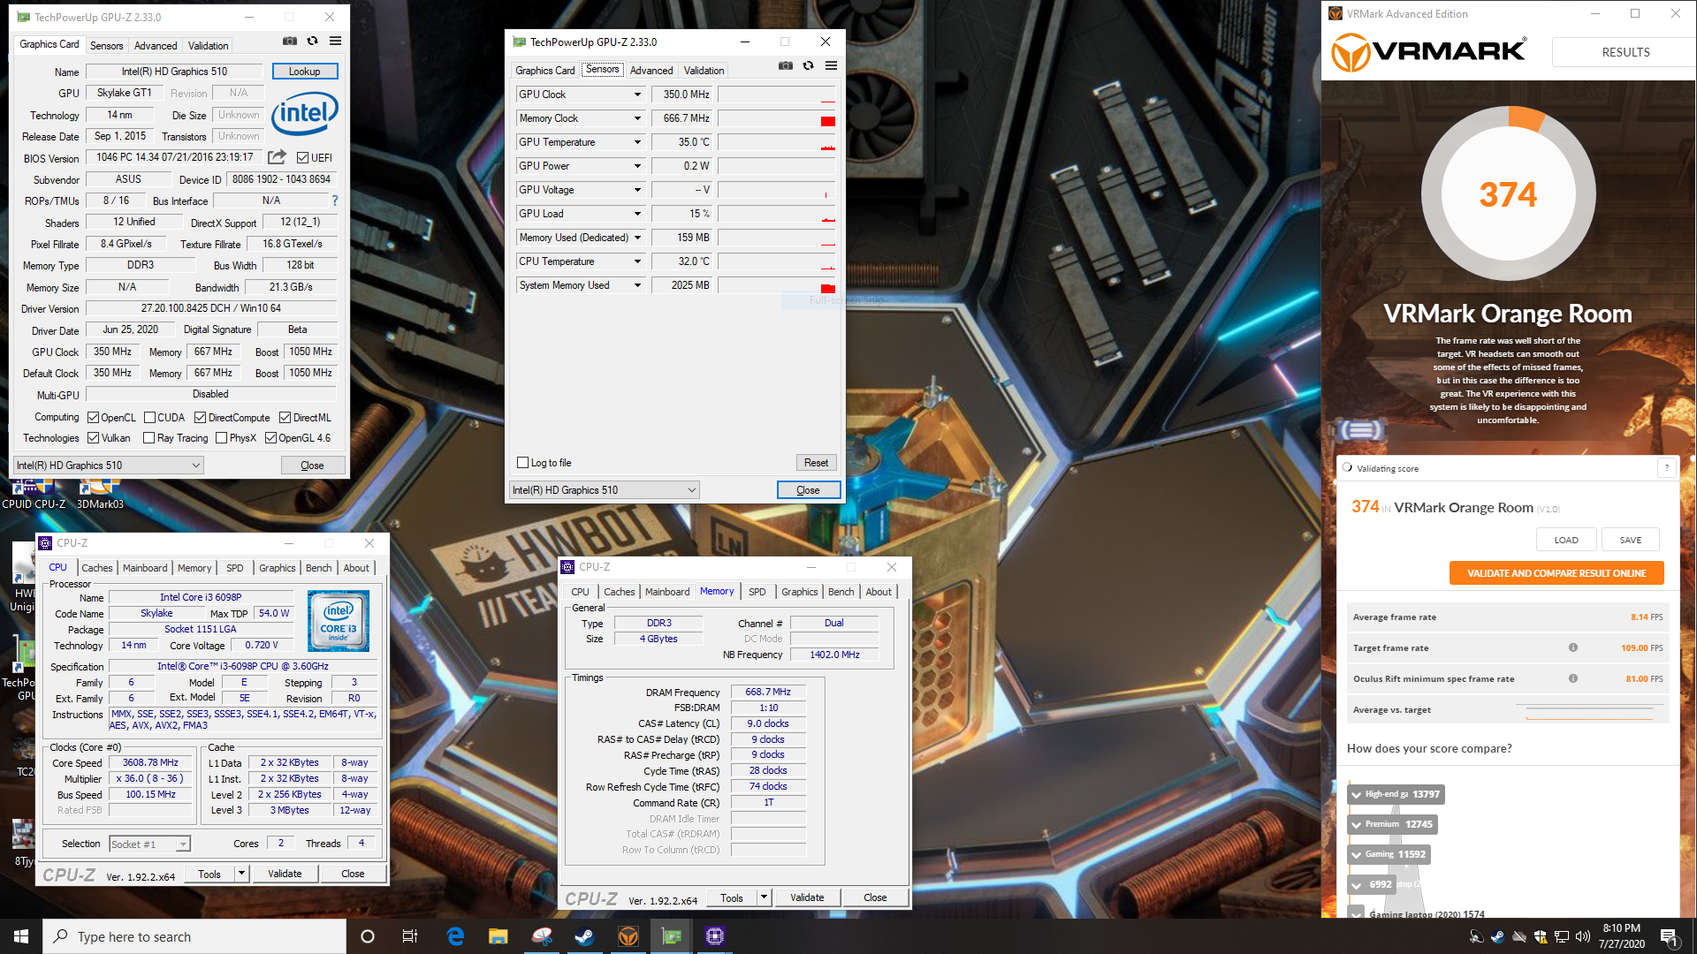This screenshot has width=1697, height=954.
Task: Switch to GPU-Z app on taskbar
Action: [672, 936]
